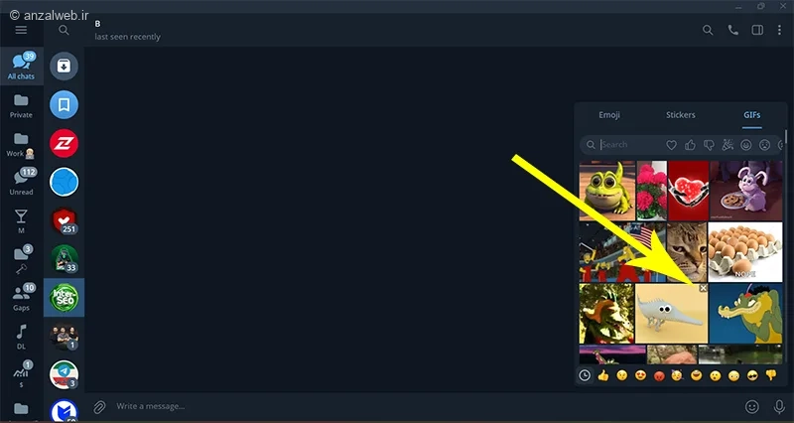Switch to the Emoji tab
This screenshot has width=794, height=423.
[x=609, y=115]
